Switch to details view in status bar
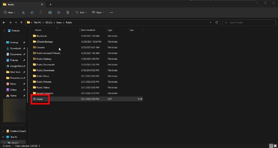The height and width of the screenshot is (148, 278). [271, 146]
